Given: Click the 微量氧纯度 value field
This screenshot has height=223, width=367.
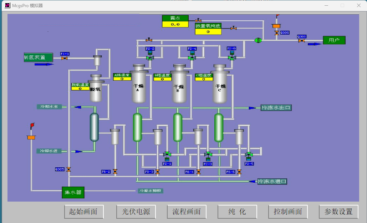Looking at the screenshot, I should [208, 32].
